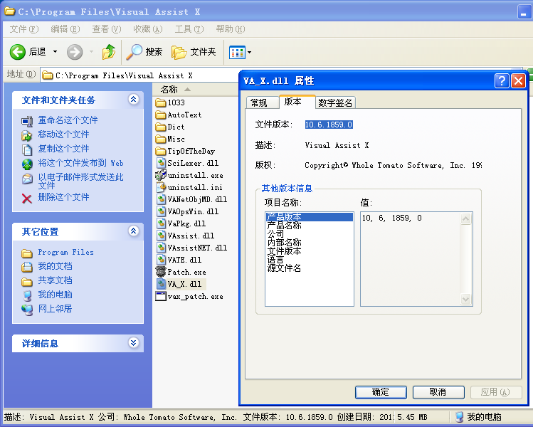Image resolution: width=533 pixels, height=427 pixels.
Task: Click the help question mark button in dialog
Action: pyautogui.click(x=502, y=81)
